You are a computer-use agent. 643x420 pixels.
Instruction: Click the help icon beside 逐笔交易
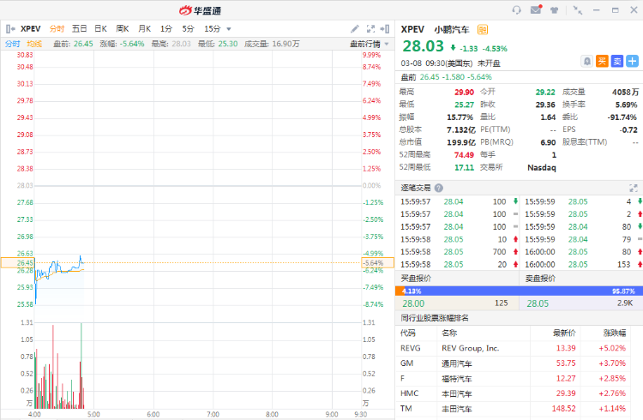click(439, 188)
